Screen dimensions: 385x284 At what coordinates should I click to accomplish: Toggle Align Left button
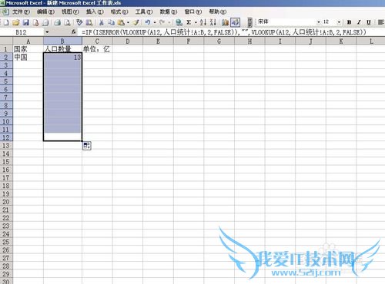tap(381, 22)
